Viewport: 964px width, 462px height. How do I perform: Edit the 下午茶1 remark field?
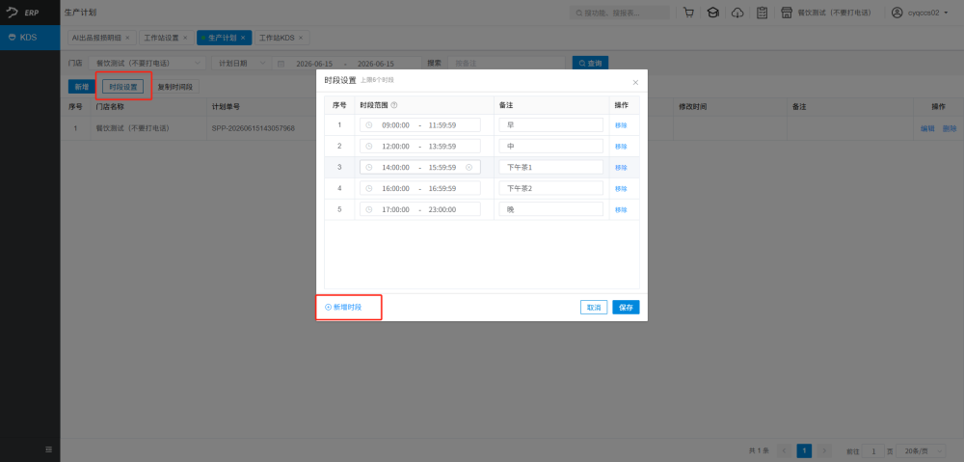(550, 167)
